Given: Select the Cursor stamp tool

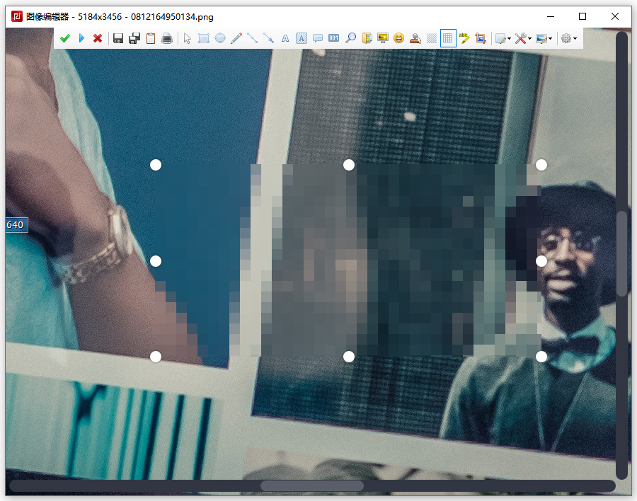Looking at the screenshot, I should tap(415, 39).
